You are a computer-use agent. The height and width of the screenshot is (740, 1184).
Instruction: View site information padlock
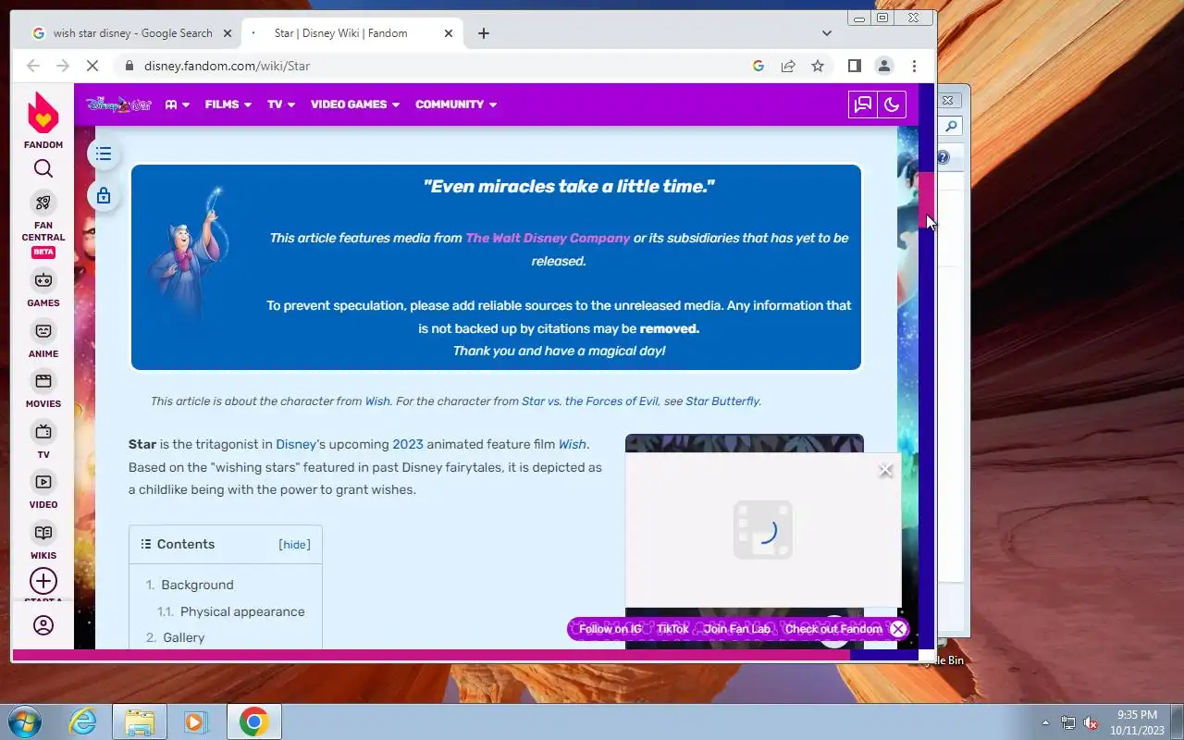[129, 66]
